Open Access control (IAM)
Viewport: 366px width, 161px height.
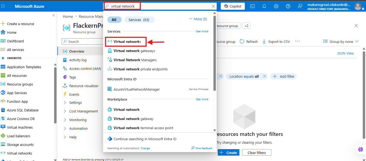82,68
